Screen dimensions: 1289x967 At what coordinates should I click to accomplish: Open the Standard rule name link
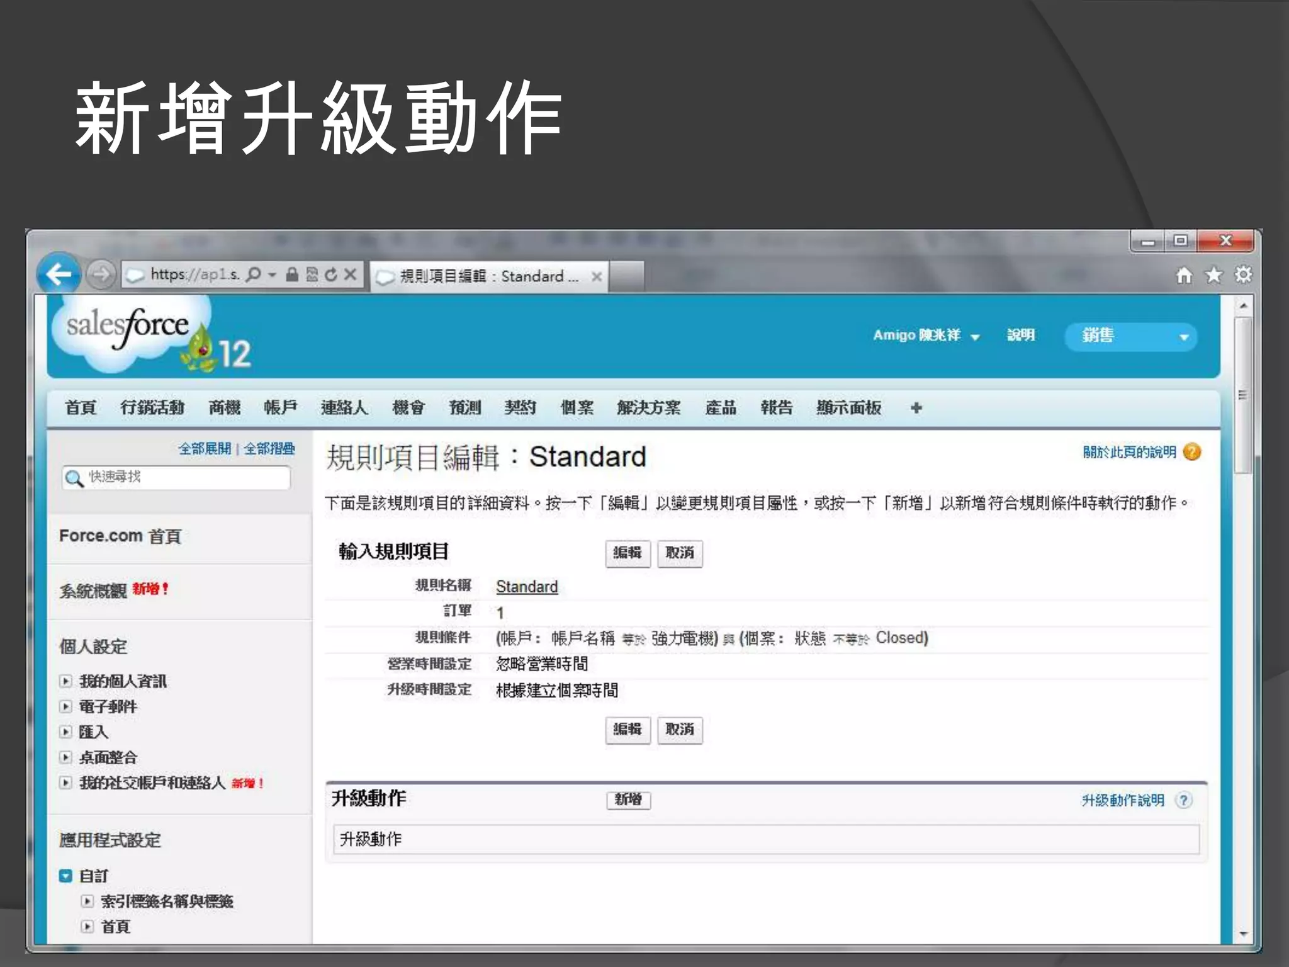(x=527, y=587)
